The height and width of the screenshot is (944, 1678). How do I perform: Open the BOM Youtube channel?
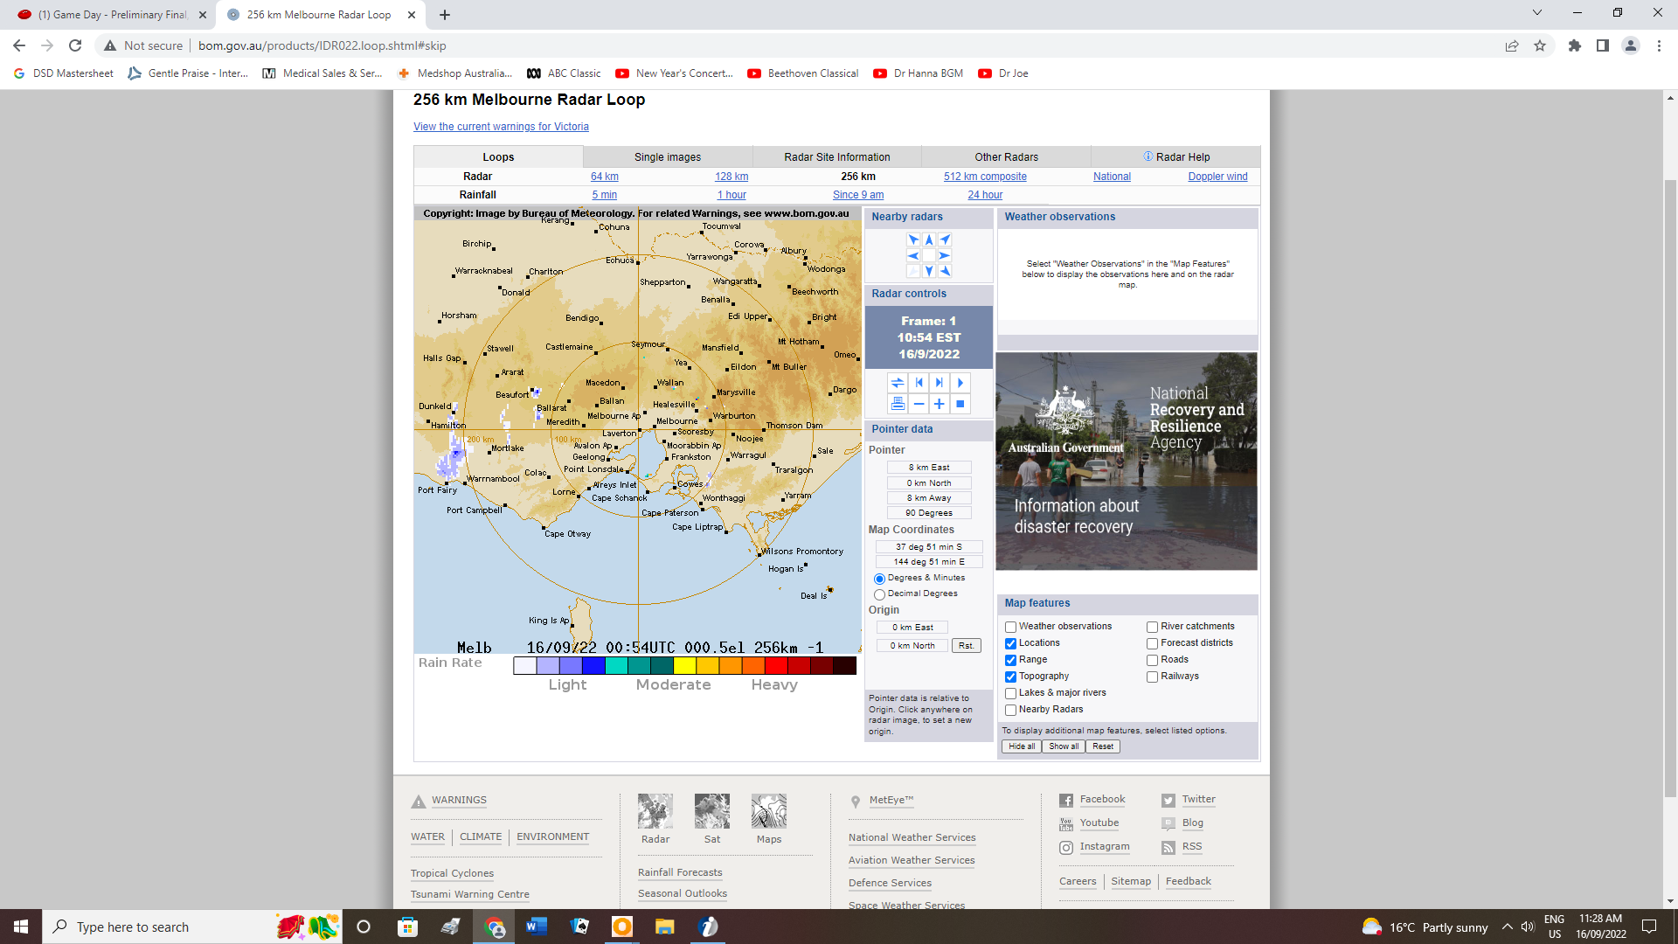(1099, 823)
